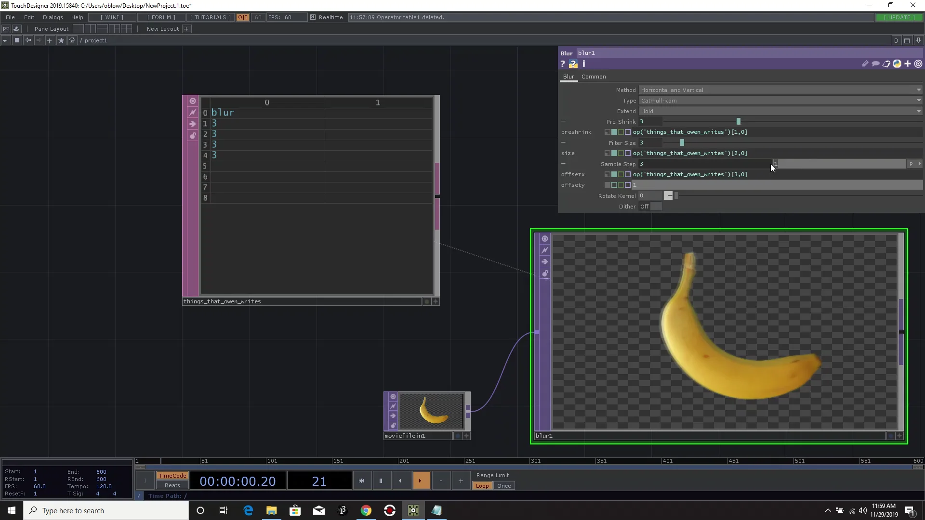Enable Once range limit mode

(x=504, y=486)
